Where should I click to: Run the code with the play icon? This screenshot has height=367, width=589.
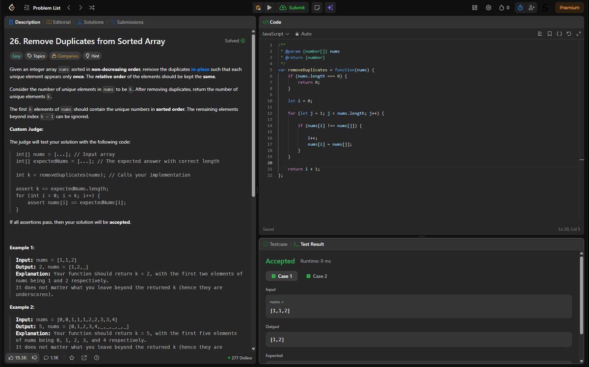(x=269, y=7)
